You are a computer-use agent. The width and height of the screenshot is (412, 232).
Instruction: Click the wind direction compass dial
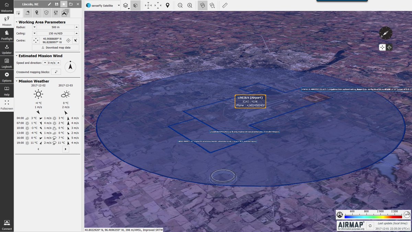click(70, 67)
